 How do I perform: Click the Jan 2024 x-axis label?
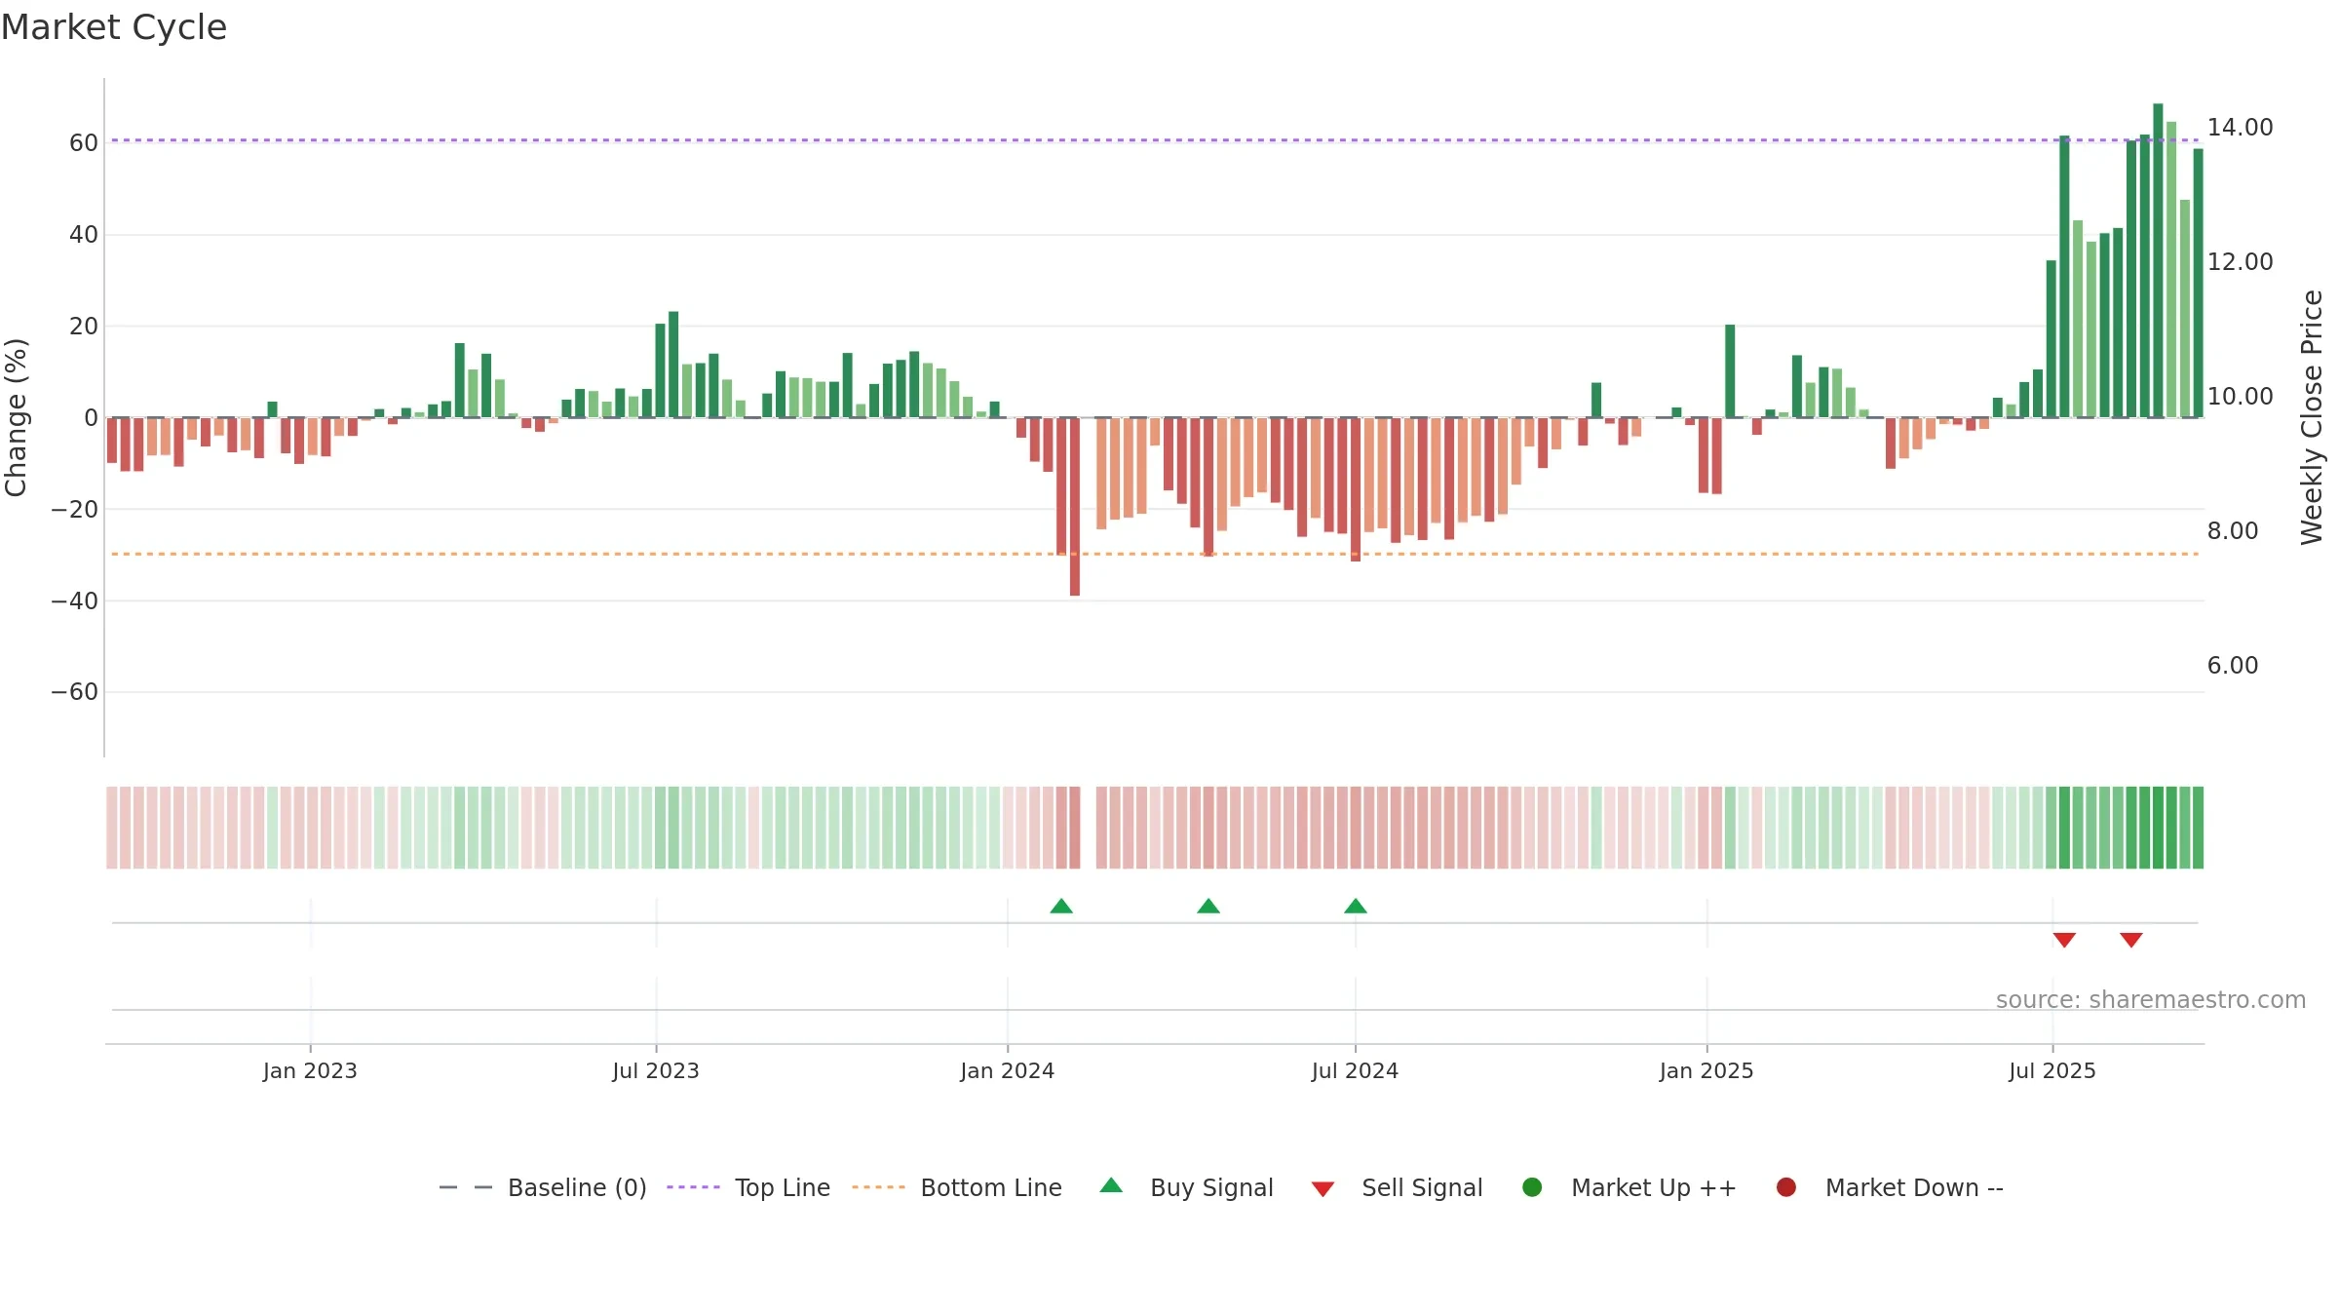(x=1008, y=1070)
